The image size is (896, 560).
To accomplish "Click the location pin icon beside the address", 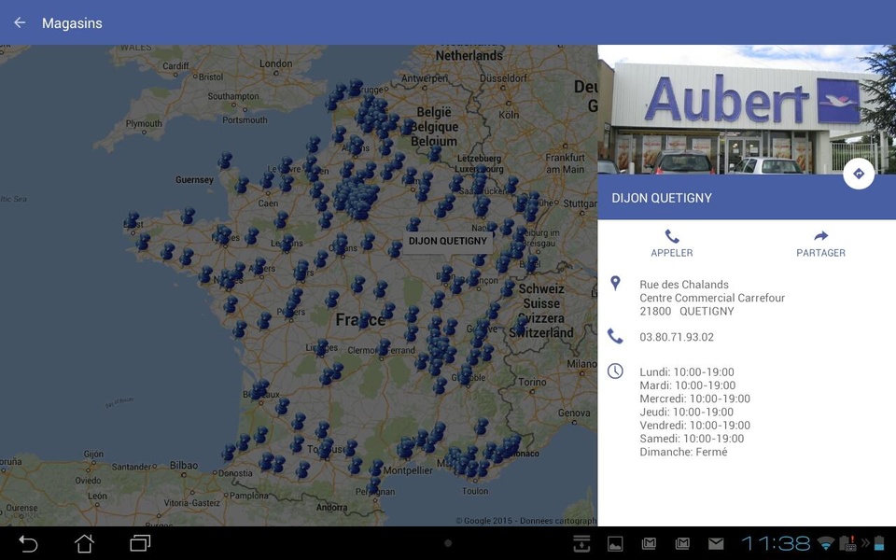I will point(615,283).
